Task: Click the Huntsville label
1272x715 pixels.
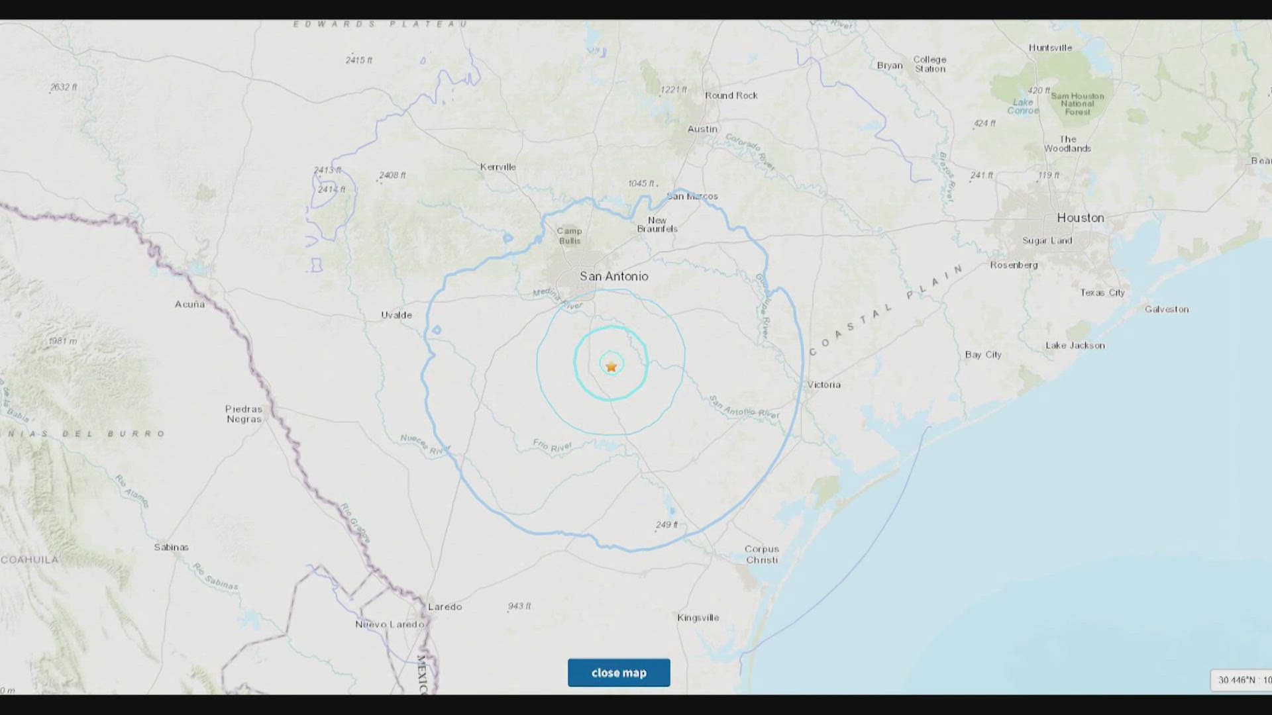Action: coord(1051,48)
